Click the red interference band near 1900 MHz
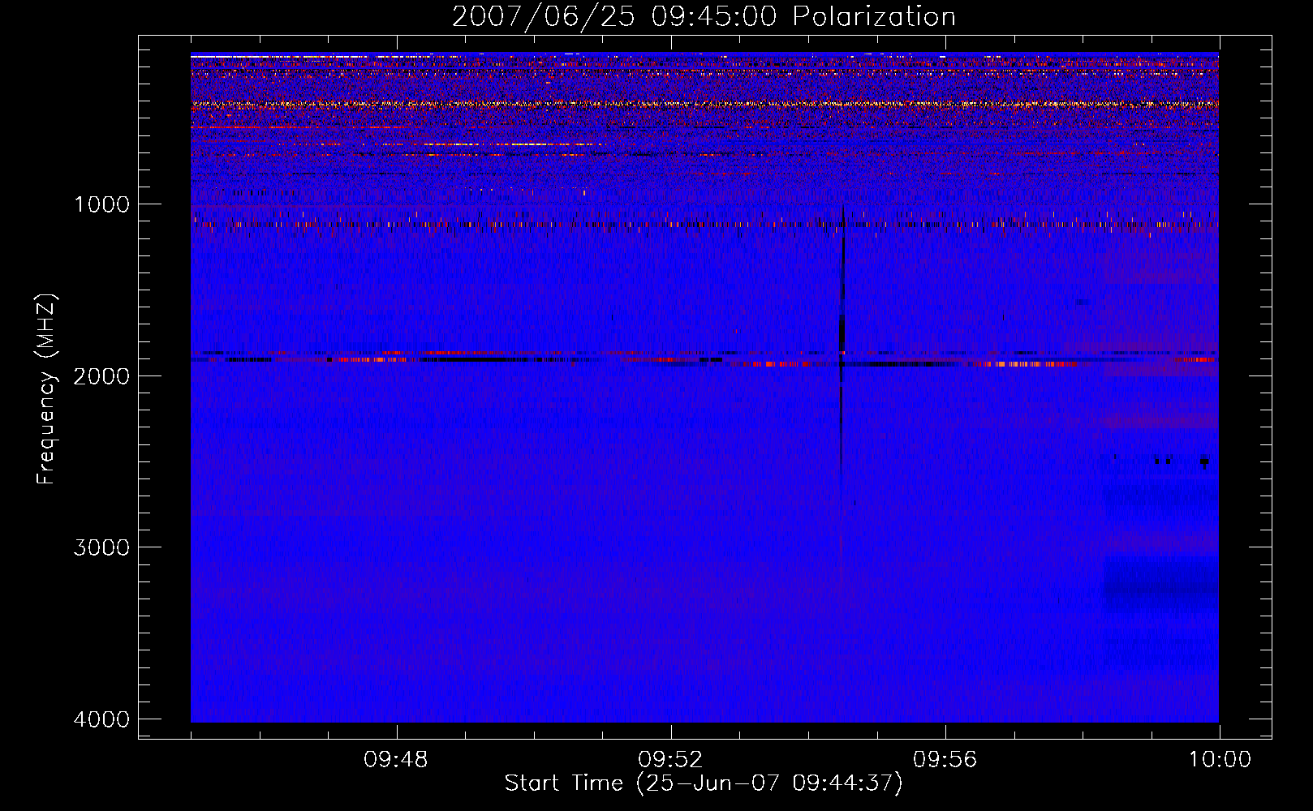Viewport: 1313px width, 811px height. tap(704, 358)
